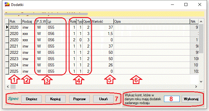209x111 pixels.
Task: Click the horizontal scrollbar left arrow
Action: pyautogui.click(x=8, y=87)
